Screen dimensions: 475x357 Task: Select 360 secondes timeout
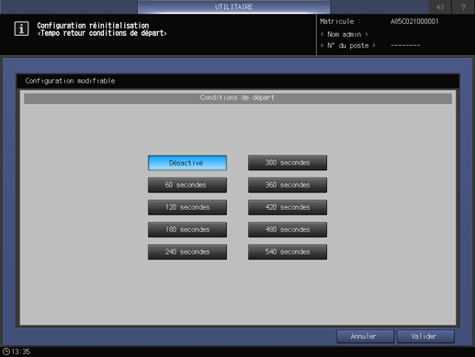288,185
